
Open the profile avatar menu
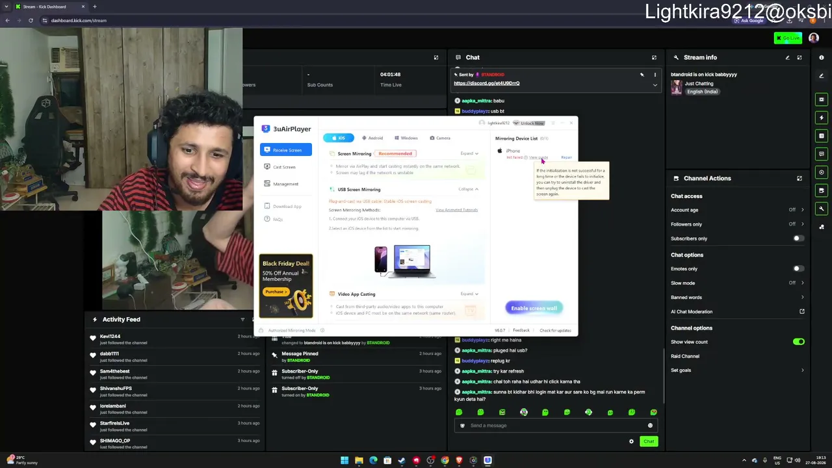point(814,38)
